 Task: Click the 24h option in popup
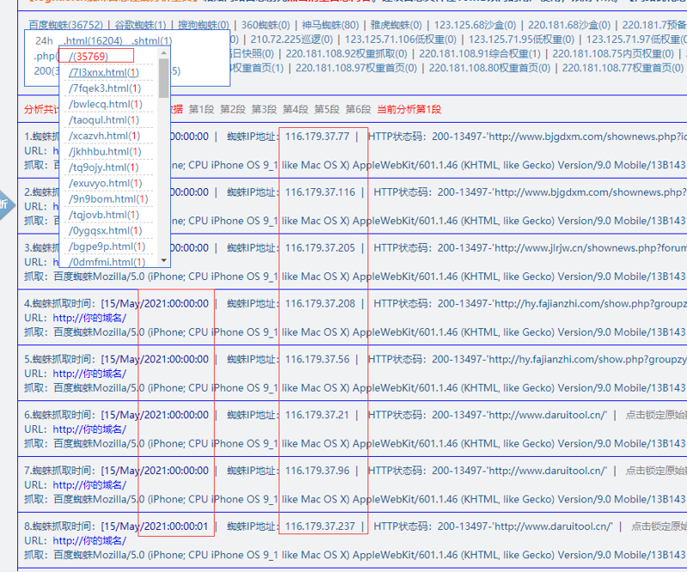tap(44, 40)
